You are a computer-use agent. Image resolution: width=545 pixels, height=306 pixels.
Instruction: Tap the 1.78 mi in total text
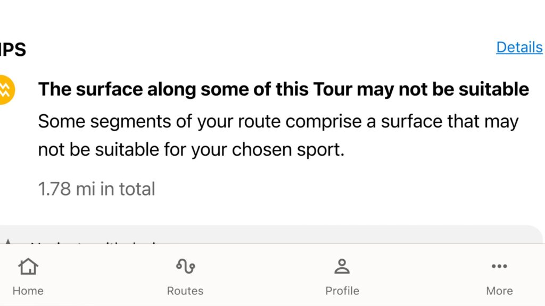(x=96, y=189)
